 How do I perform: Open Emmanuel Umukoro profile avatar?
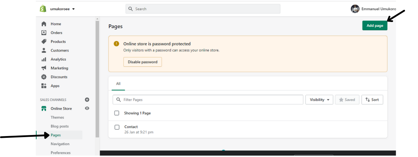355,9
